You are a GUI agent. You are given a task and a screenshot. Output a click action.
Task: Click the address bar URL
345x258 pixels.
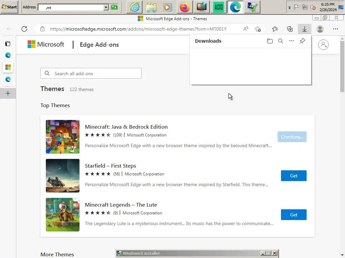[138, 29]
